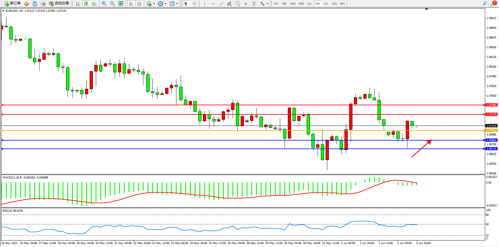Open the tile windows layout icon
The image size is (499, 247).
point(121,4)
